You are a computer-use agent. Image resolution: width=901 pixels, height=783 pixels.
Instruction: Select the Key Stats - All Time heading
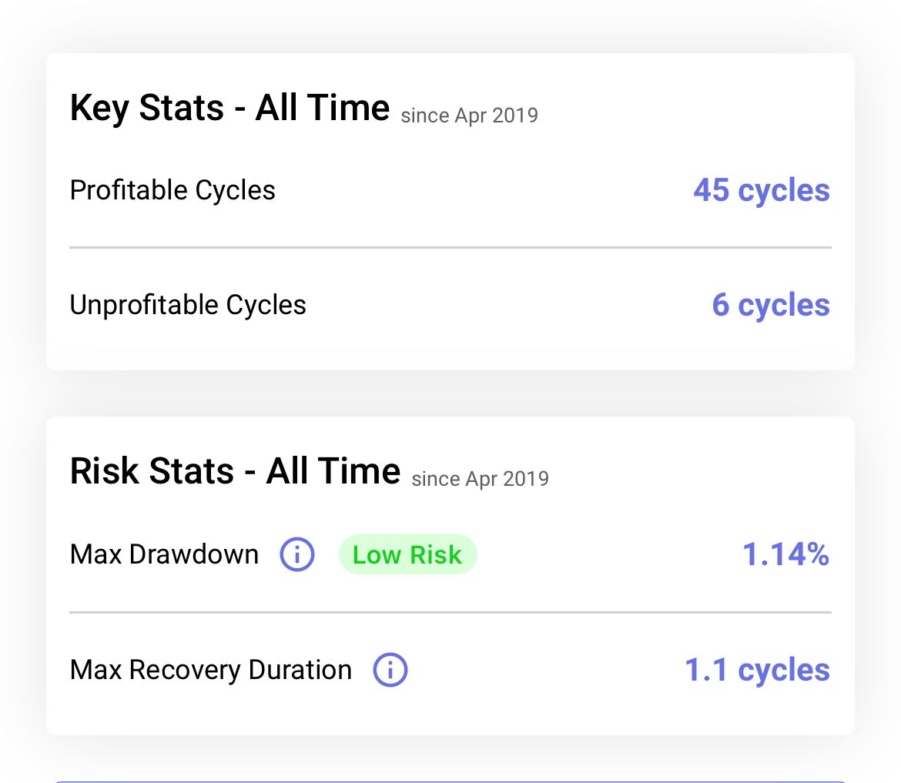(229, 108)
